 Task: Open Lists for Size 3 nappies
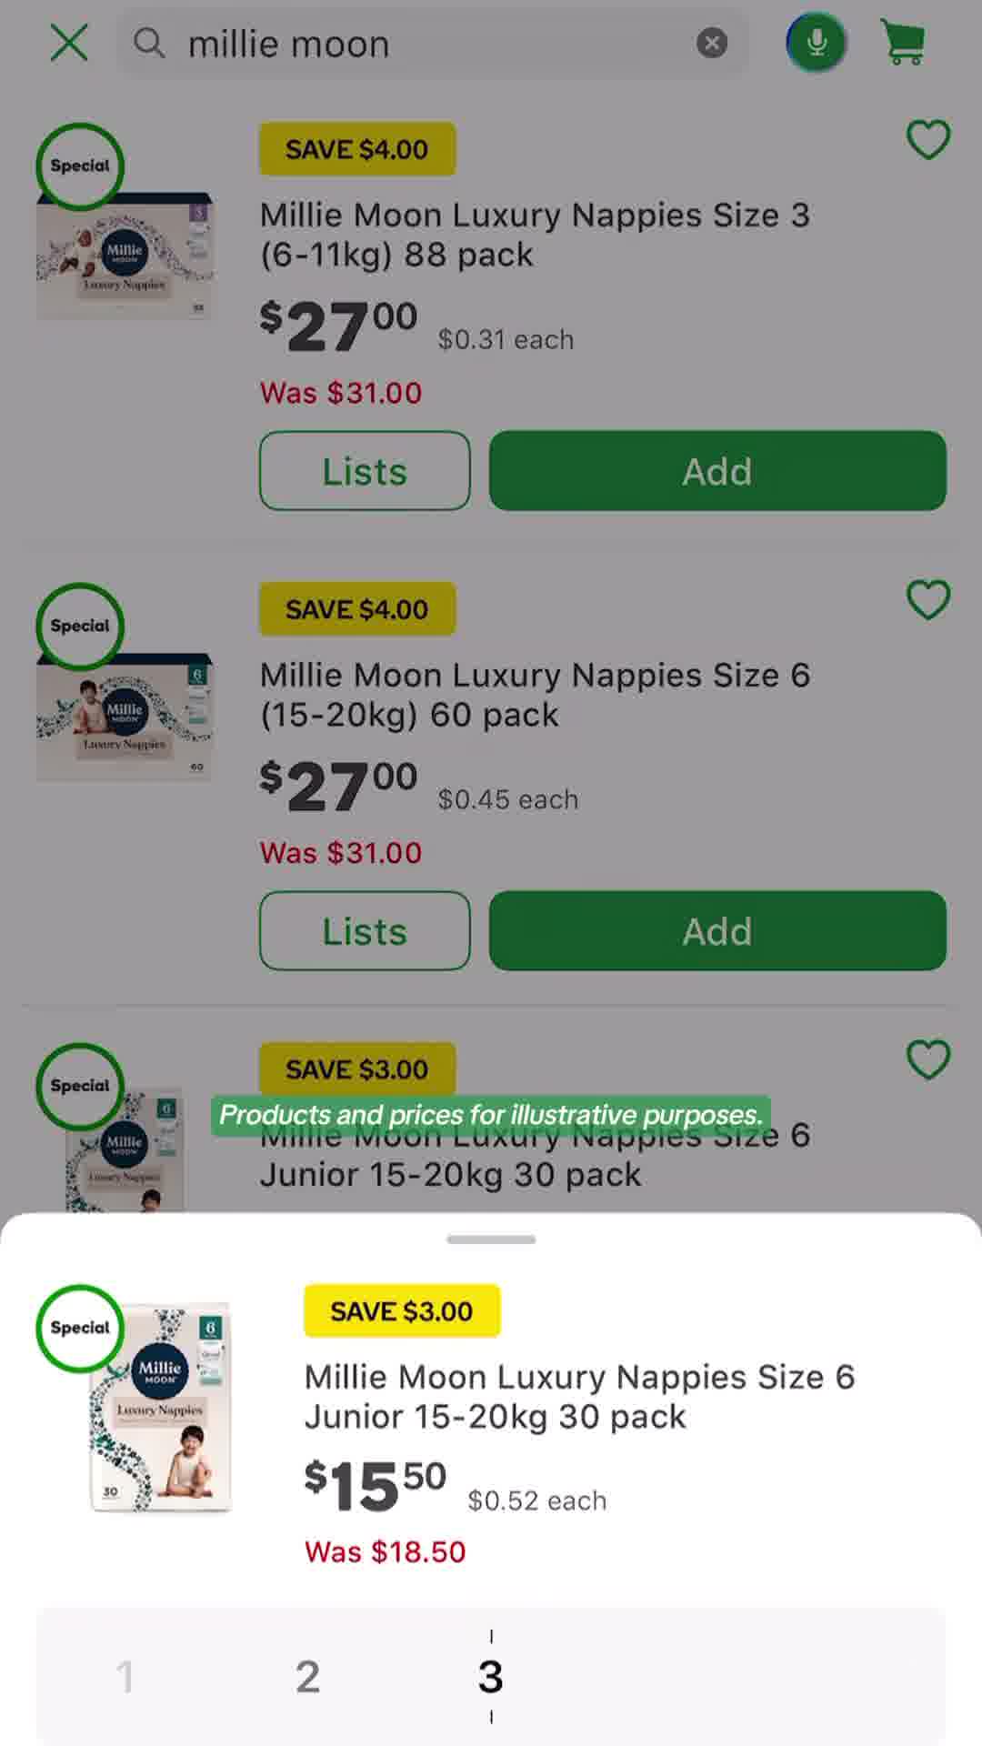(365, 471)
